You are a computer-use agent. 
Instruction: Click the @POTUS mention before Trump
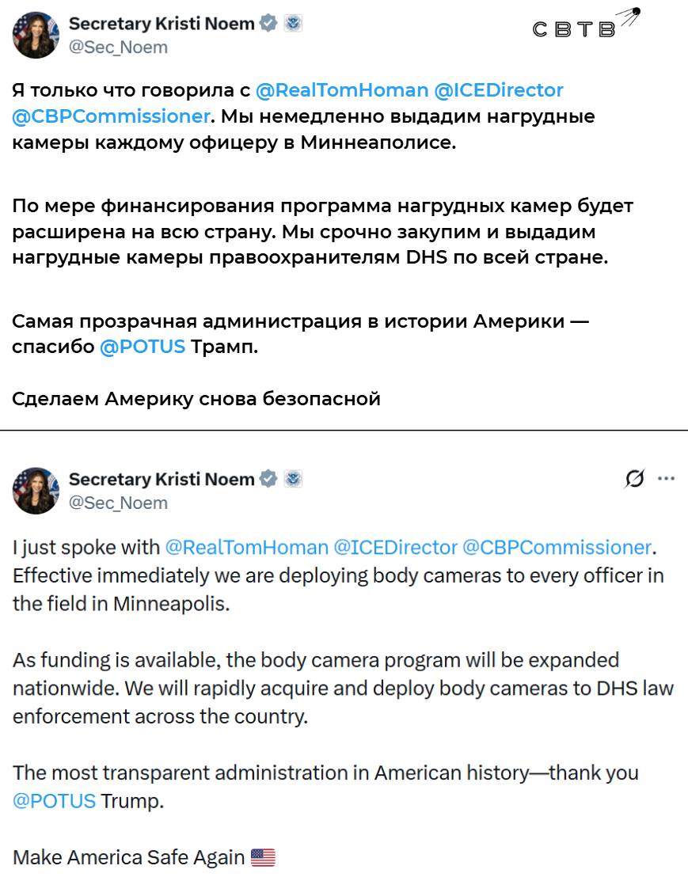54,800
